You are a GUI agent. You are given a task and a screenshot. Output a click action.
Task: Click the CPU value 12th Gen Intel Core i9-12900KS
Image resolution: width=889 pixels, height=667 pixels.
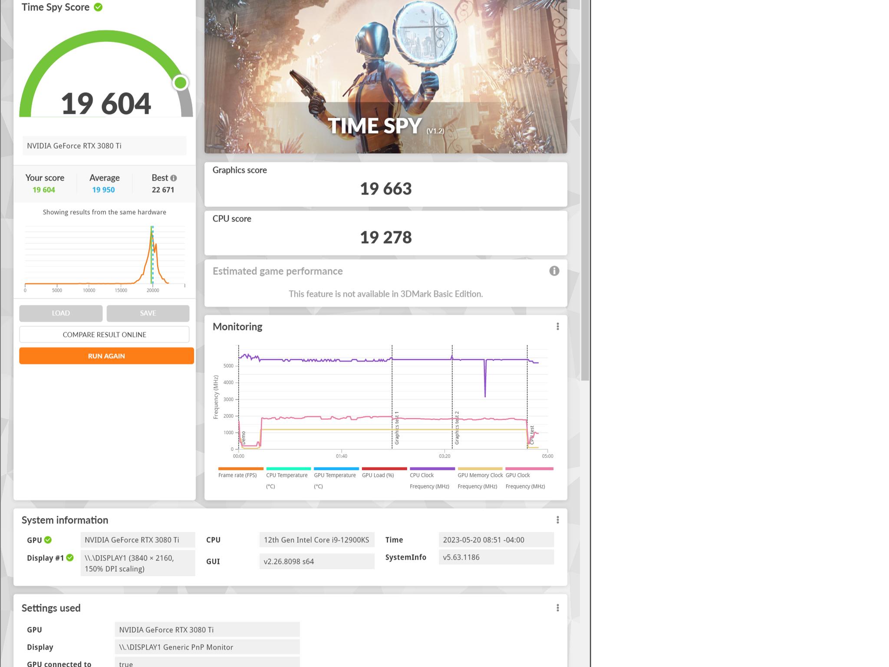(317, 540)
